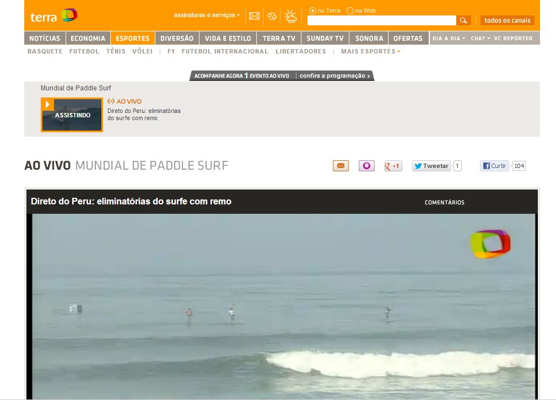Click the Twitter count bubble showing 1

[457, 166]
